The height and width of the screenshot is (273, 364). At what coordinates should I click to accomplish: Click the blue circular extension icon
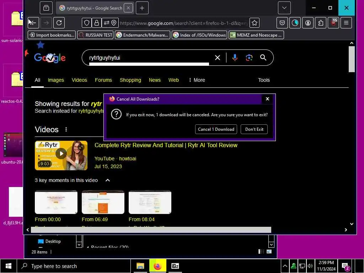tap(295, 23)
